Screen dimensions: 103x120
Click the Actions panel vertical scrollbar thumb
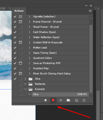pyautogui.click(x=91, y=59)
